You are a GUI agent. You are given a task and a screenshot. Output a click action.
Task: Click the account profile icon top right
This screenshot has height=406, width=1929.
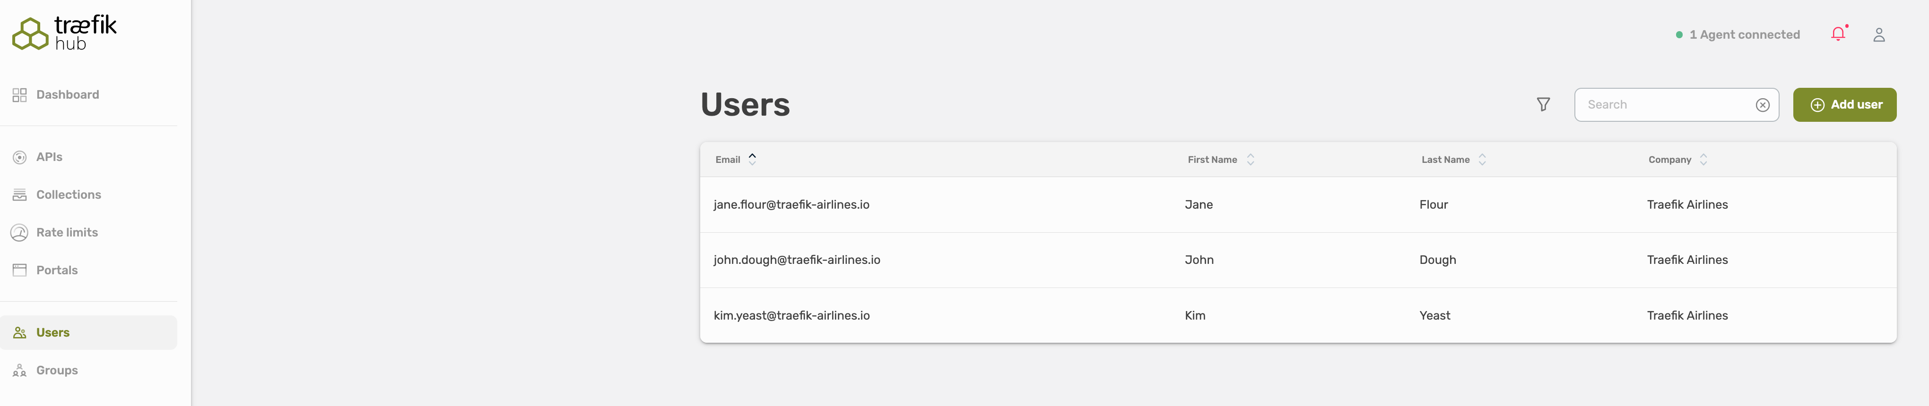pos(1879,34)
